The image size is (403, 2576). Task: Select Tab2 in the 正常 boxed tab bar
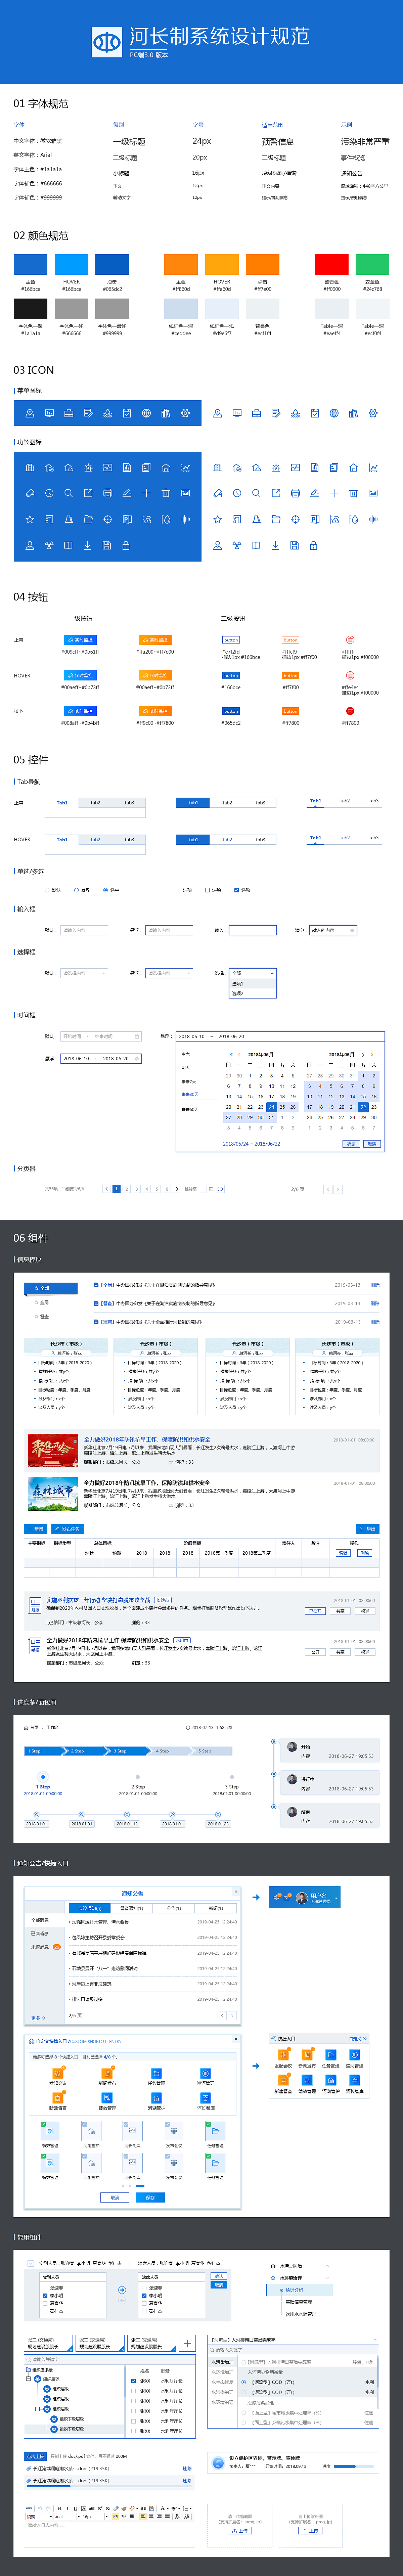[95, 803]
